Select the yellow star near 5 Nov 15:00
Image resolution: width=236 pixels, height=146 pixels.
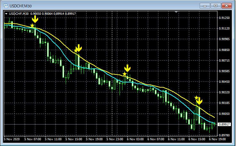coord(76,50)
